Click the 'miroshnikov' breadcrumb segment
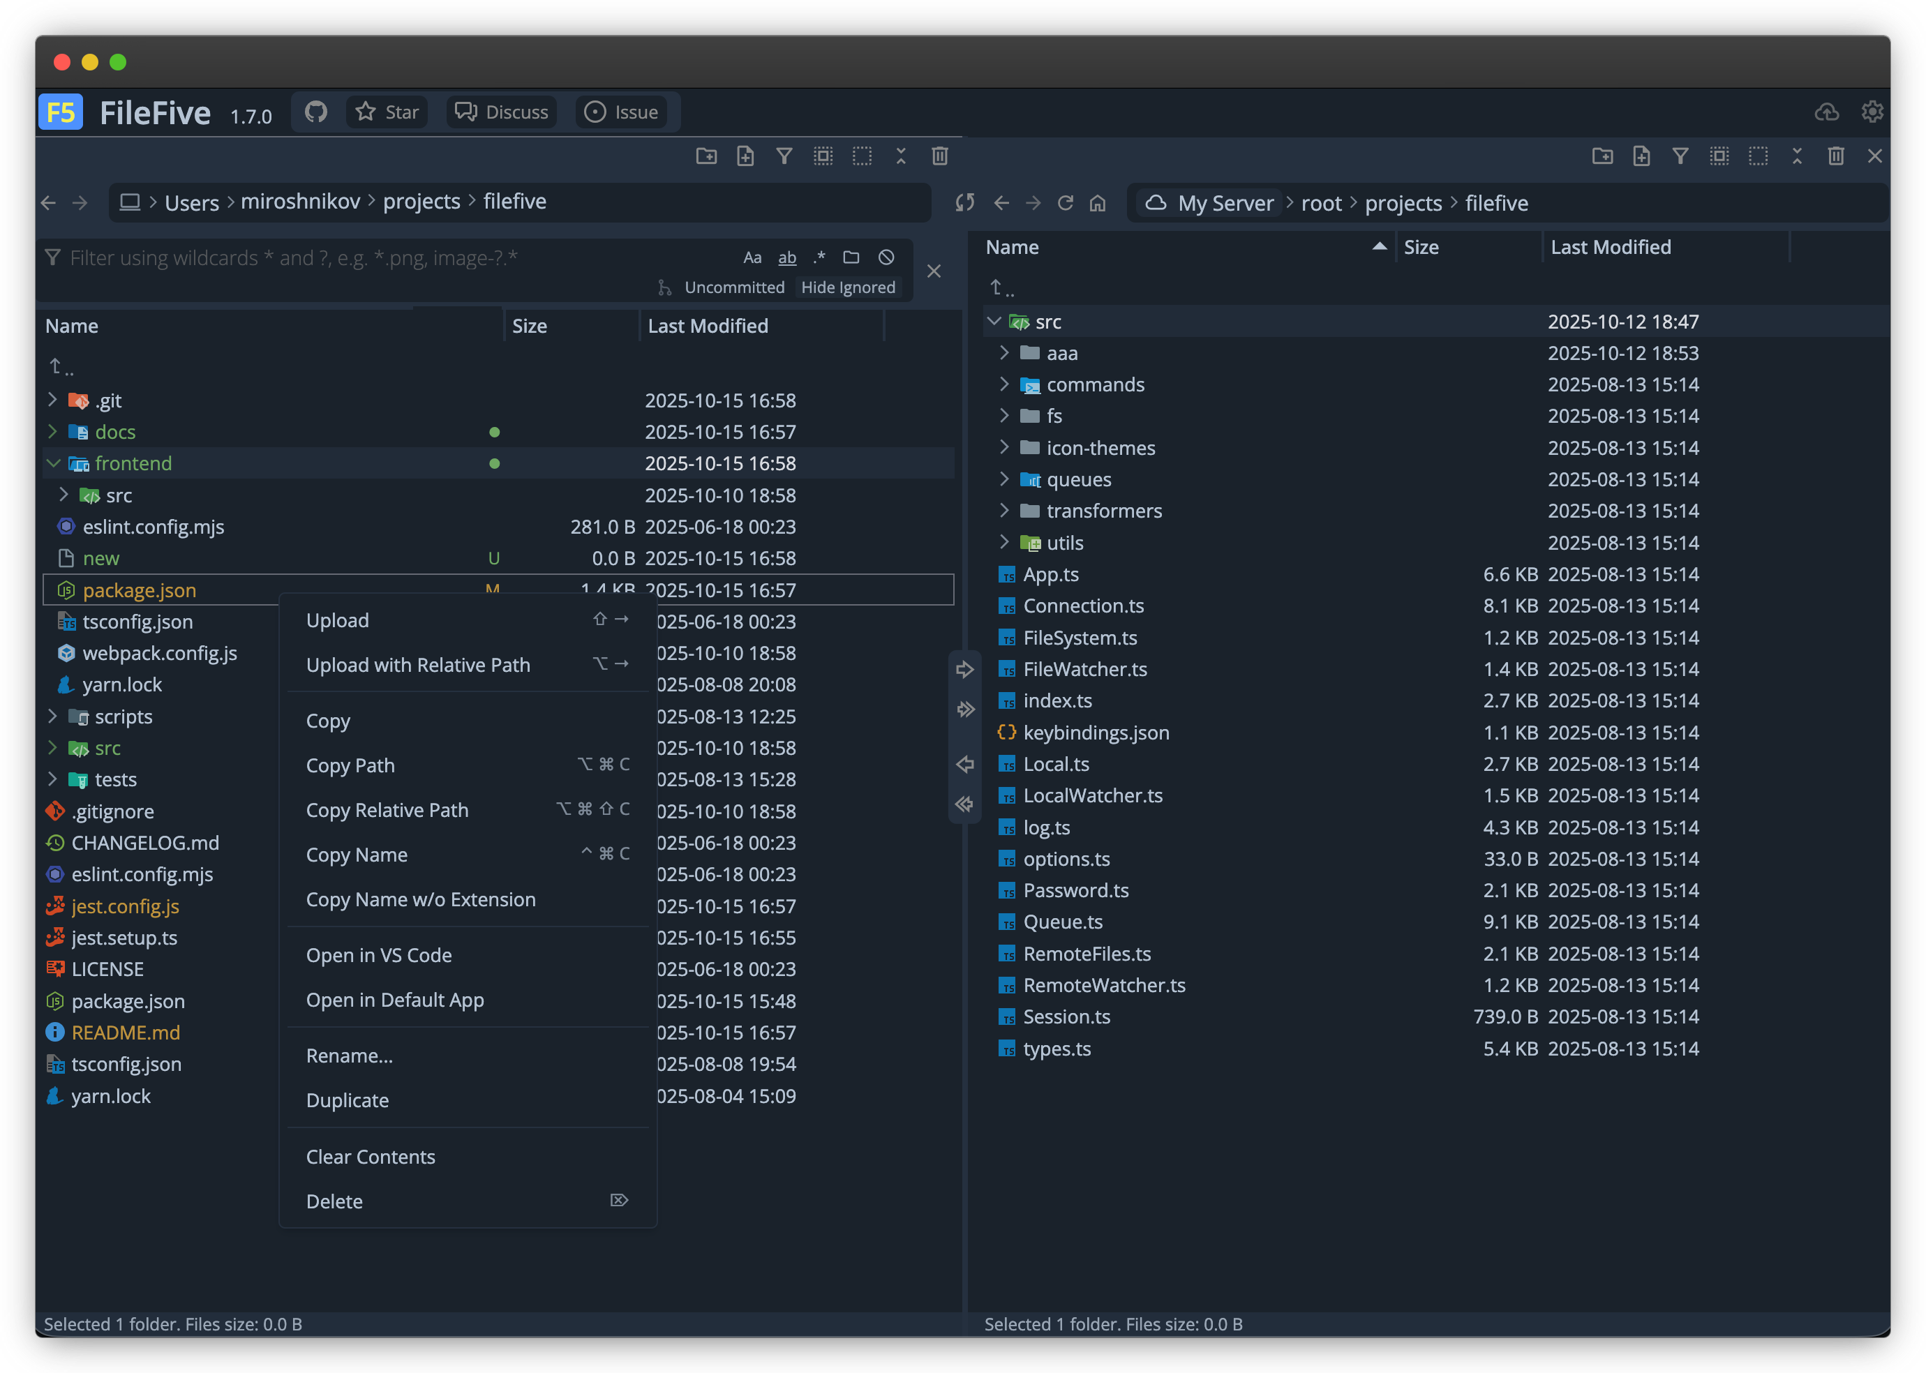1926x1373 pixels. (x=300, y=202)
